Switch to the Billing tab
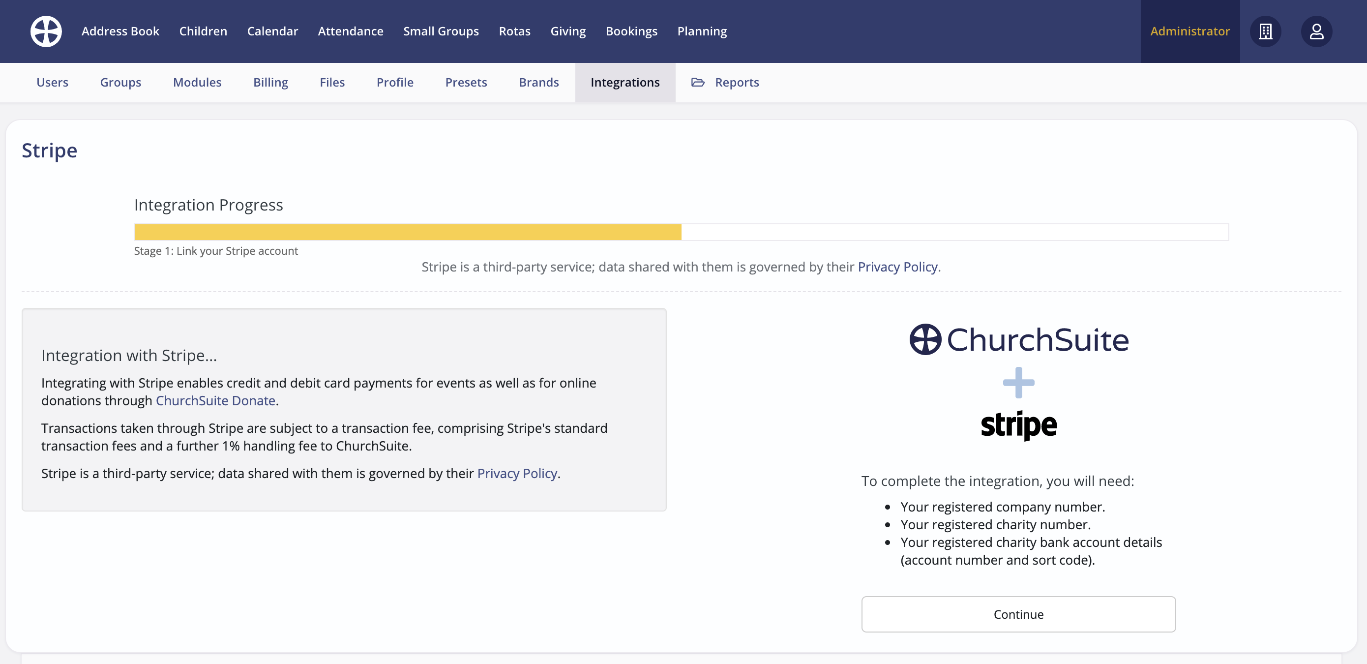 tap(270, 82)
